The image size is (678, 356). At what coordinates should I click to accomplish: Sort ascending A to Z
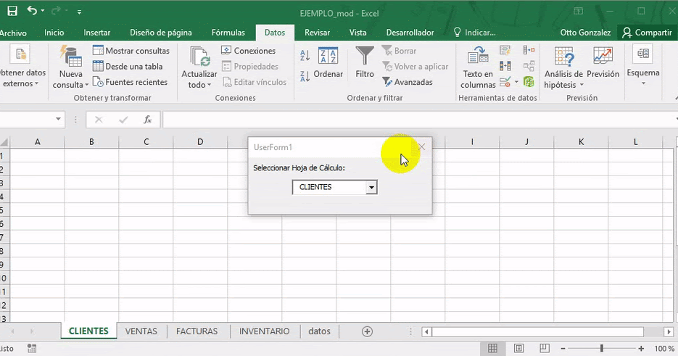[x=305, y=55]
